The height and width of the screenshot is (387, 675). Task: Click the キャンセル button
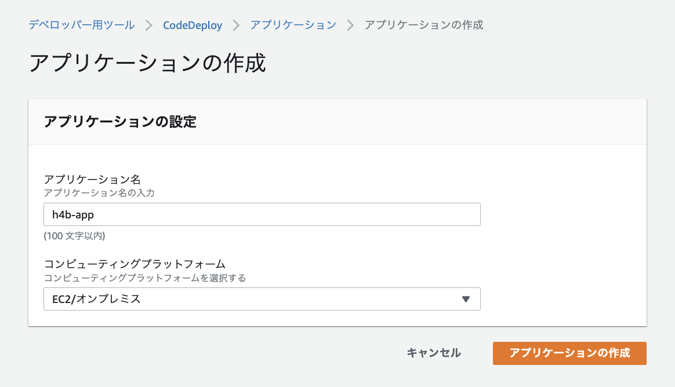coord(433,353)
